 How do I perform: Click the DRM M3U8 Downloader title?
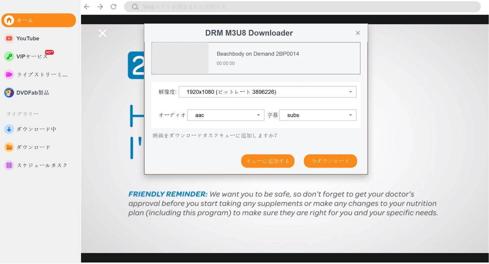(249, 33)
